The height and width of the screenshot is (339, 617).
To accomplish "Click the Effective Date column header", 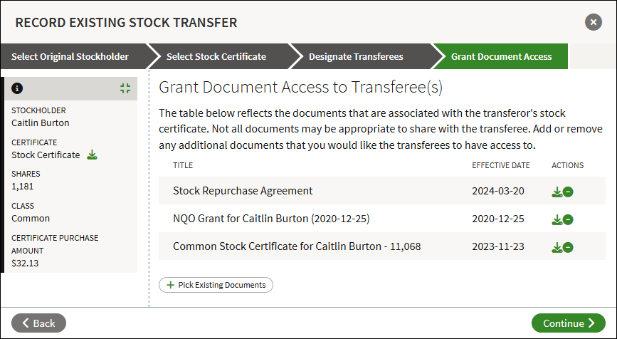I will pyautogui.click(x=501, y=165).
